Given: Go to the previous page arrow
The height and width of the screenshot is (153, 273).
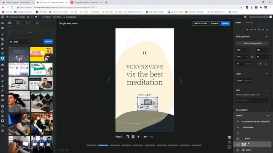Looking at the screenshot, I should click(108, 81).
